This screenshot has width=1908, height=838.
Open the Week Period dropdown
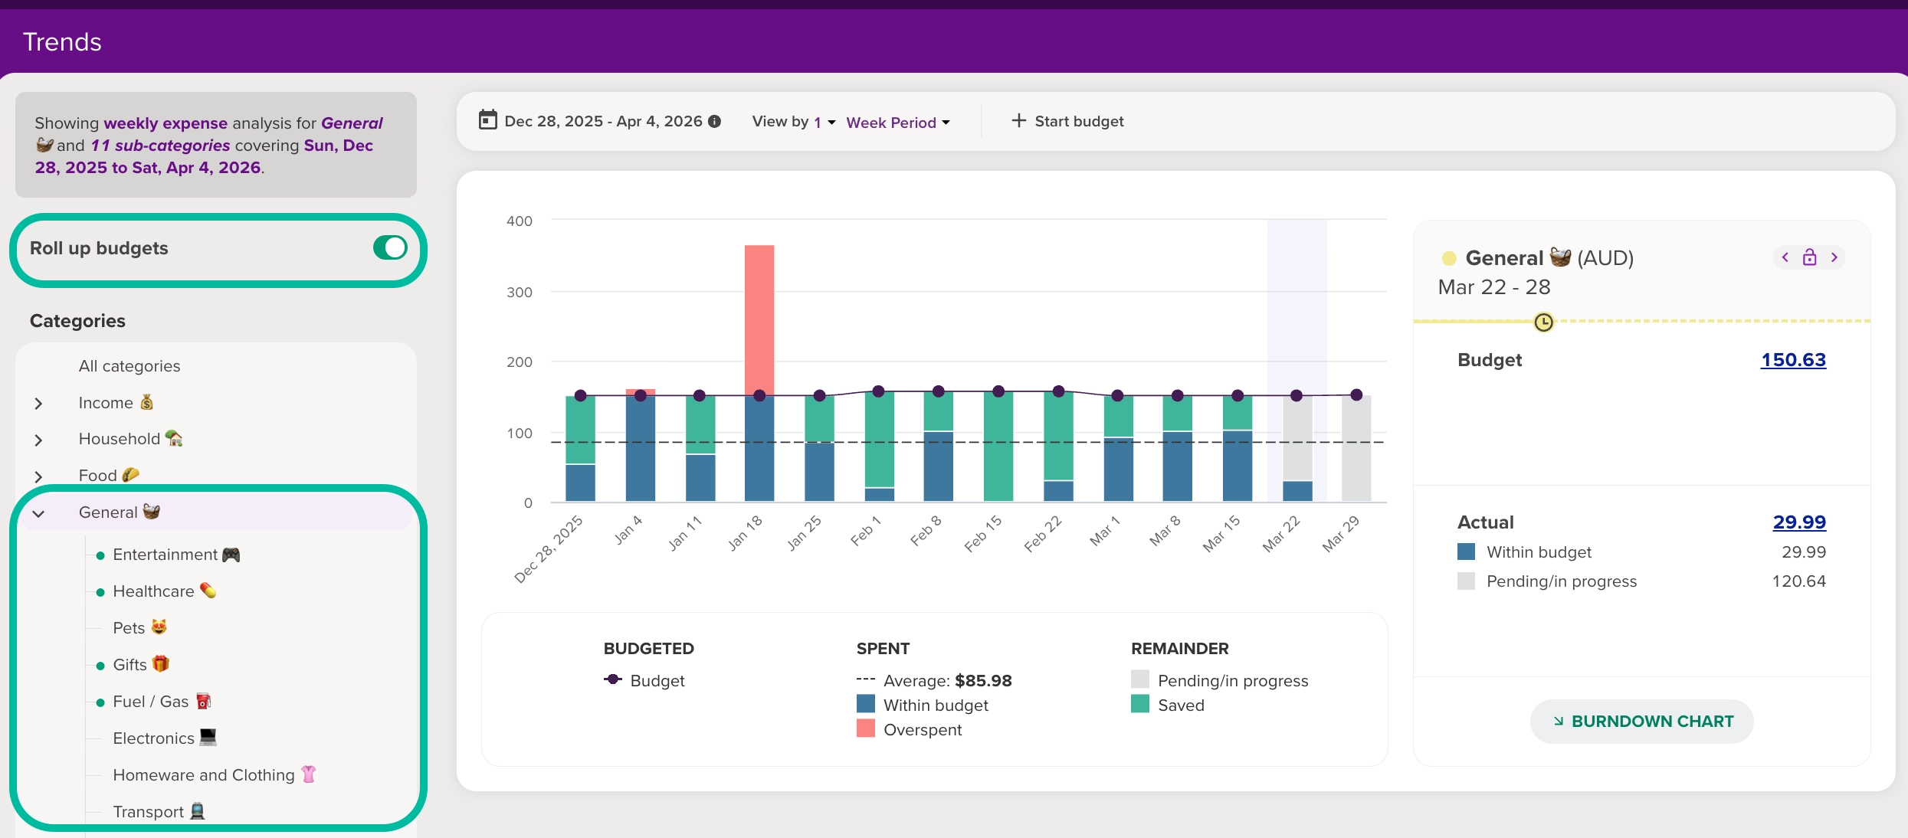pyautogui.click(x=897, y=123)
